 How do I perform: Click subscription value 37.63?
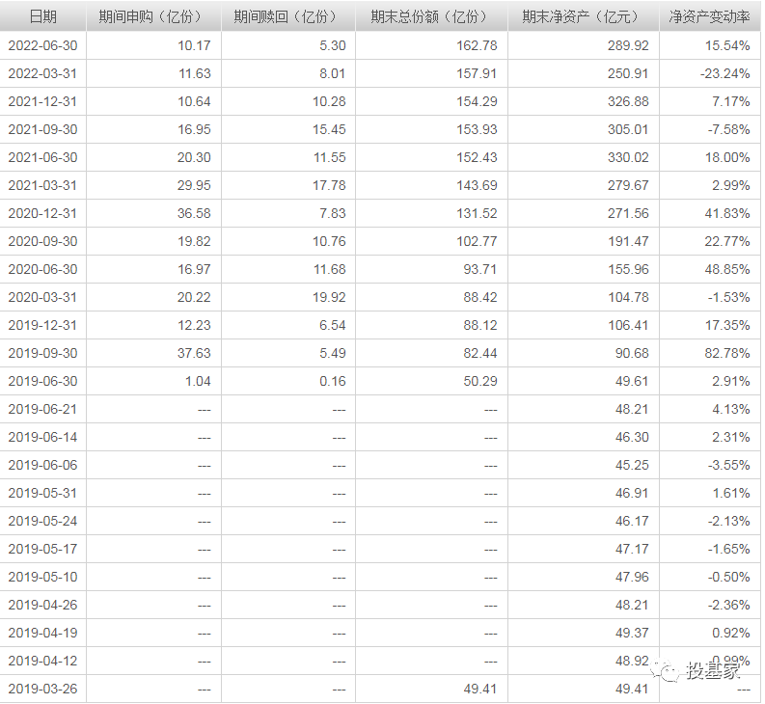pyautogui.click(x=194, y=353)
